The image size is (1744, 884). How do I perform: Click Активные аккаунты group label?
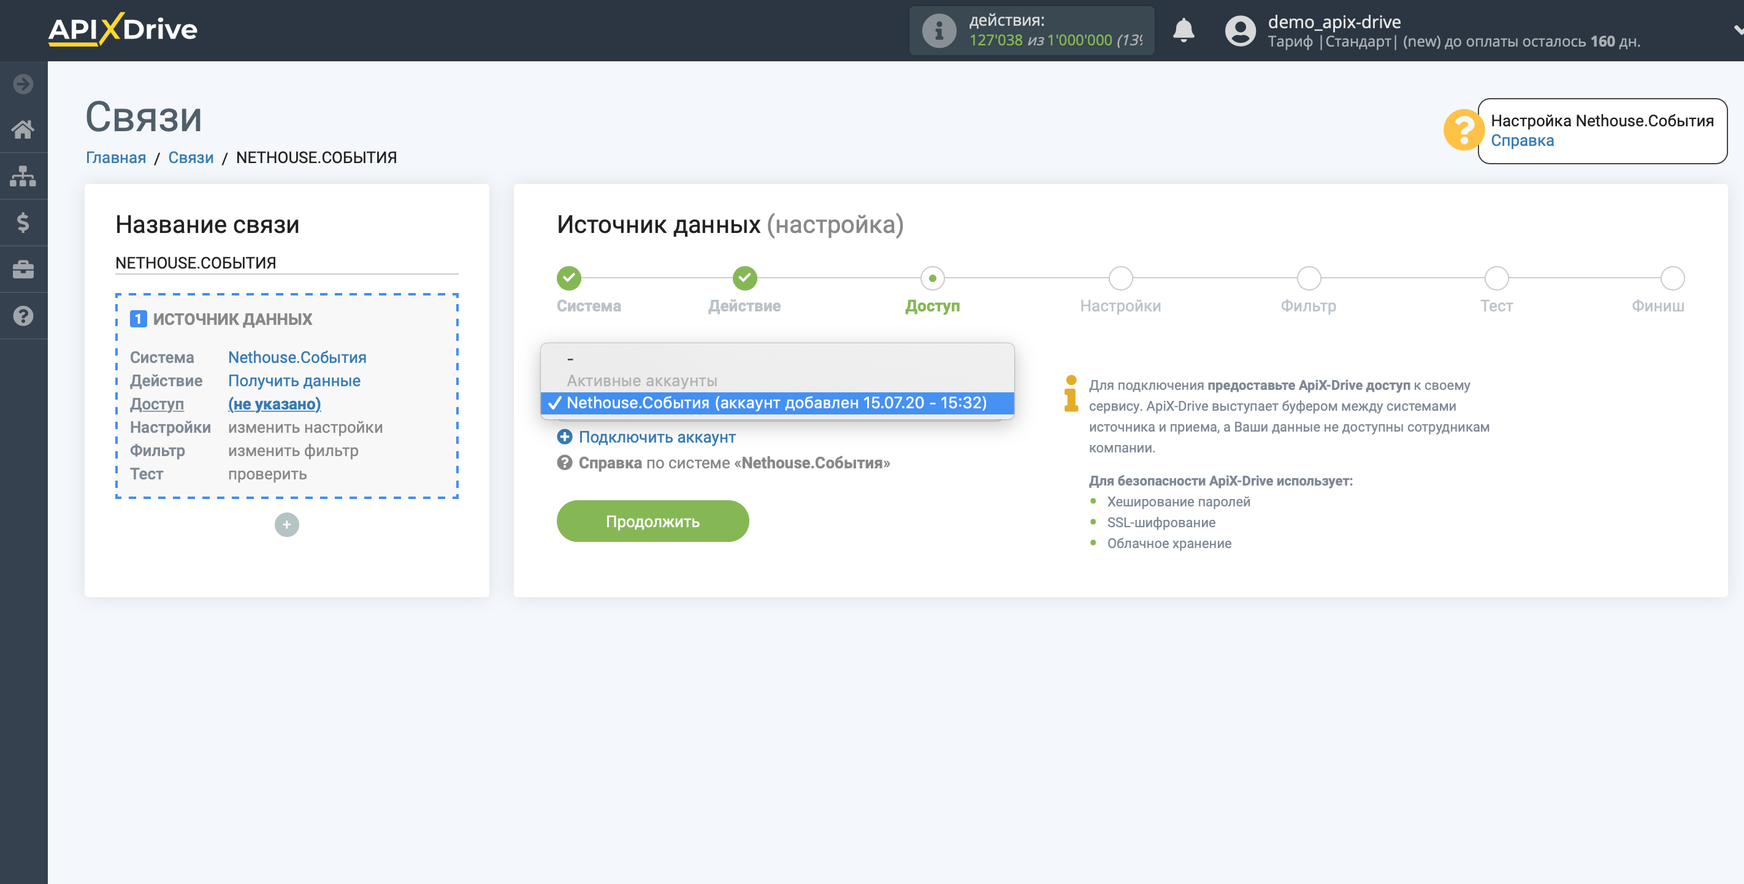click(641, 381)
